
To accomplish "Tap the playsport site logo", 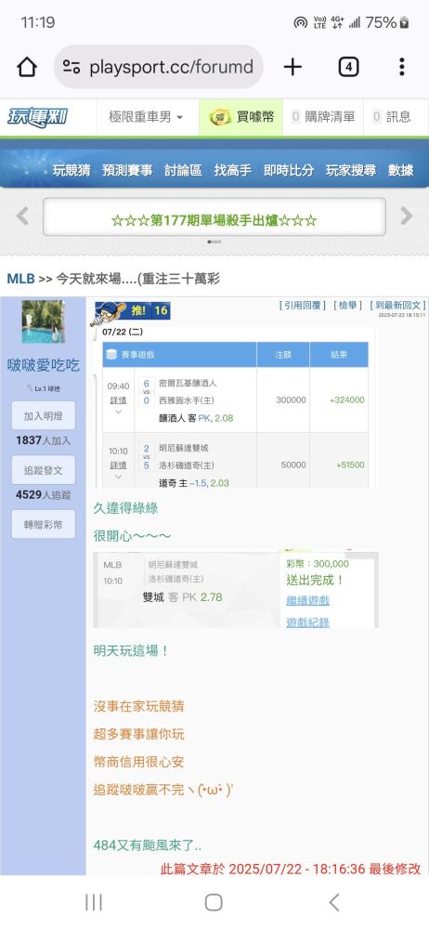I will click(37, 117).
